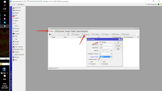Image resolution: width=162 pixels, height=91 pixels.
Task: Open the PPP menu in sidebar
Action: pos(16,15)
